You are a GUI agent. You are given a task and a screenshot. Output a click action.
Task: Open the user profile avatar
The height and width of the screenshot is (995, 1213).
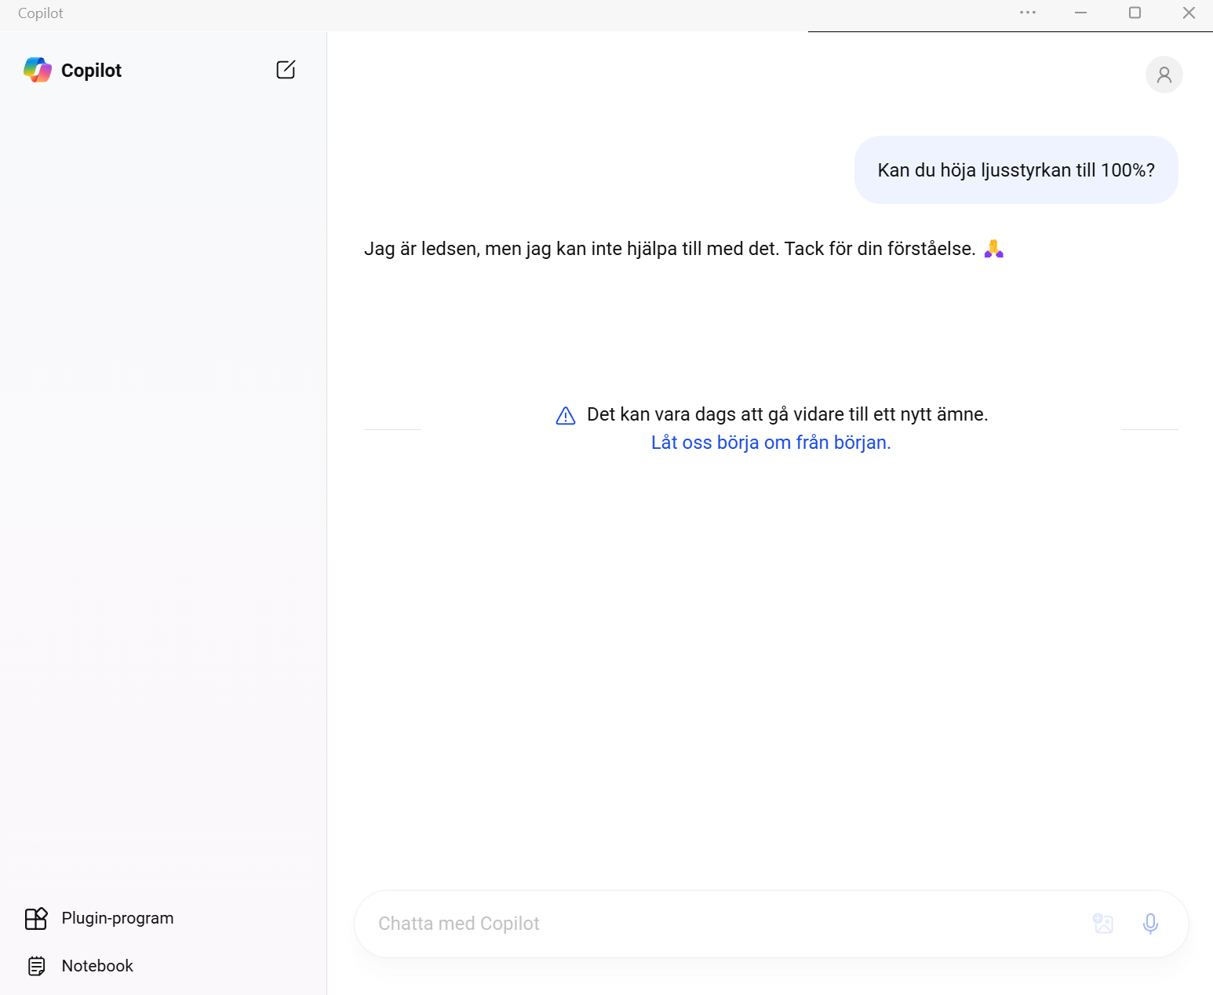pyautogui.click(x=1164, y=75)
